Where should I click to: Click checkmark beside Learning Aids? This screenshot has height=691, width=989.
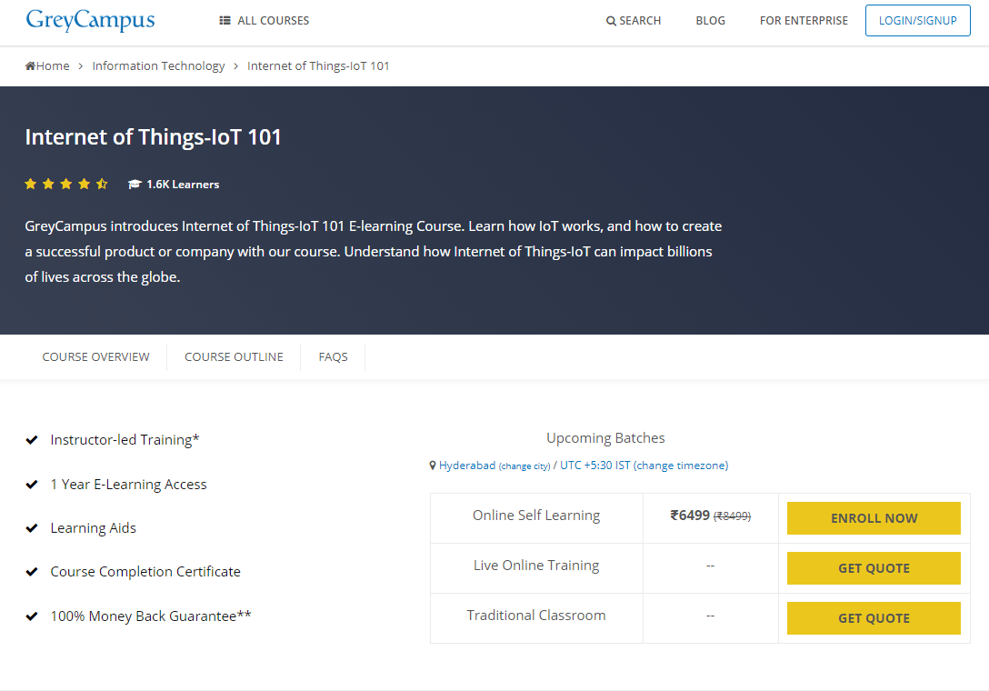(32, 528)
